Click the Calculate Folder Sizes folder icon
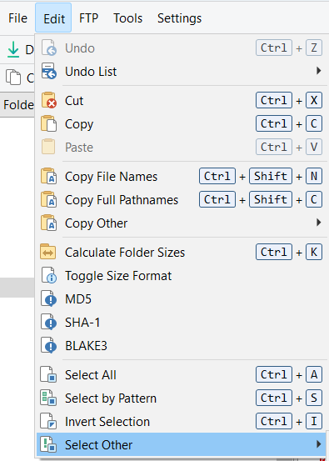 47,253
